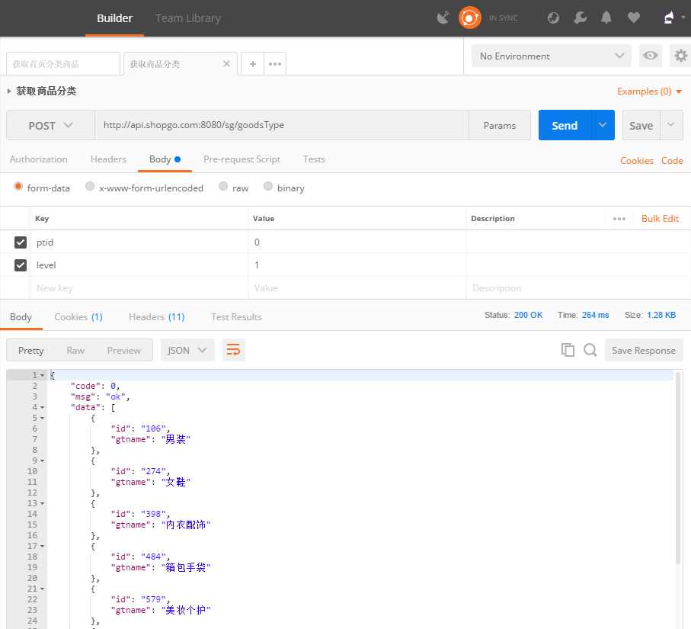Click the level value field showing 1
This screenshot has height=629, width=691.
(357, 265)
